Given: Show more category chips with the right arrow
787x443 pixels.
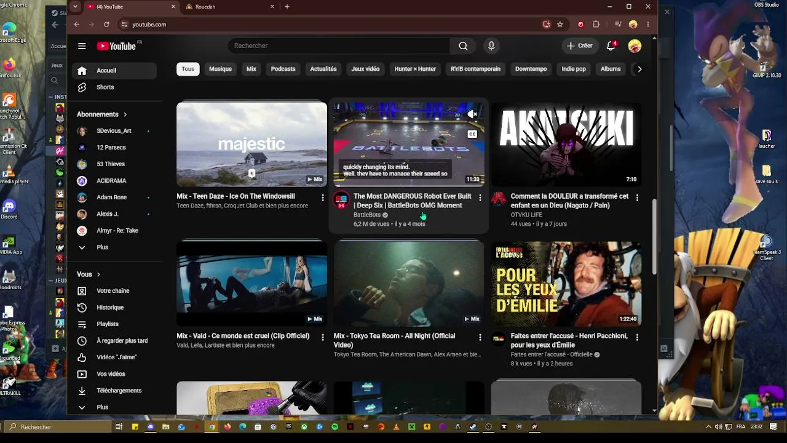Looking at the screenshot, I should coord(639,69).
